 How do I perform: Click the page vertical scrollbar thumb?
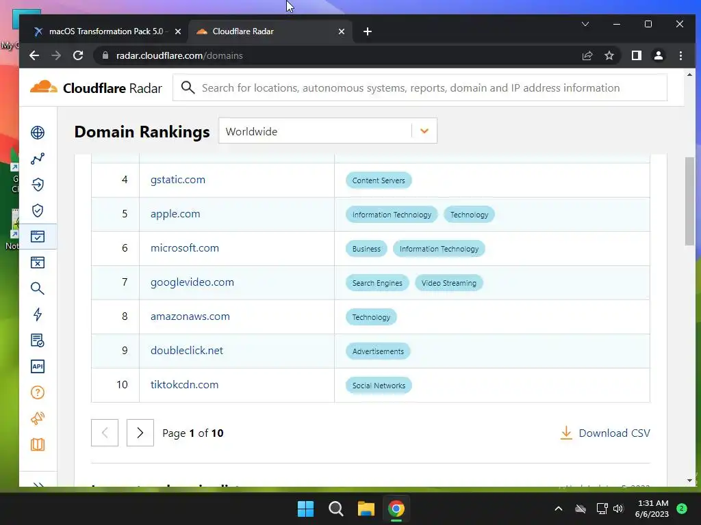689,201
